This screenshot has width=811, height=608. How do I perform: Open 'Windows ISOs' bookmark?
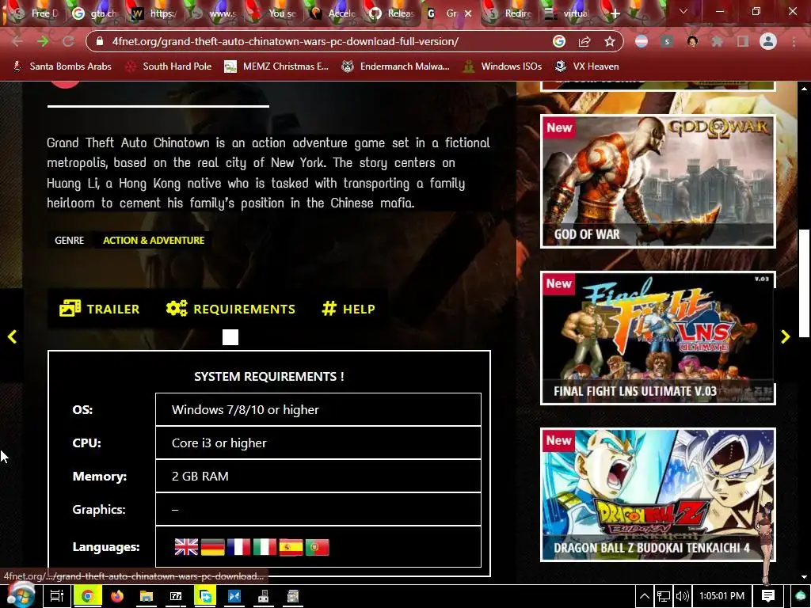503,66
